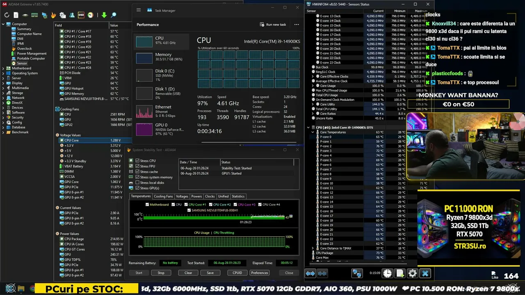Collapse the CPU [#0] DTS section in HWiNFO
The width and height of the screenshot is (525, 295).
pyautogui.click(x=308, y=127)
